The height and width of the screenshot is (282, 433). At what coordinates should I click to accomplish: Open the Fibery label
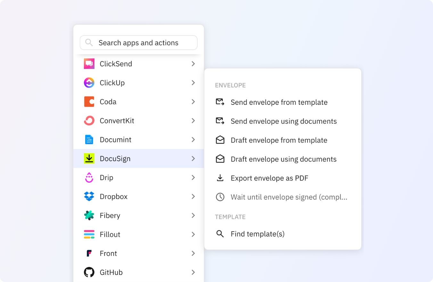pos(110,215)
